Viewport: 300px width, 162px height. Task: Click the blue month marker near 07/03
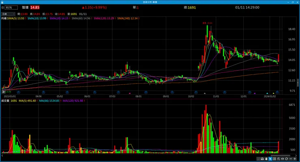point(118,92)
